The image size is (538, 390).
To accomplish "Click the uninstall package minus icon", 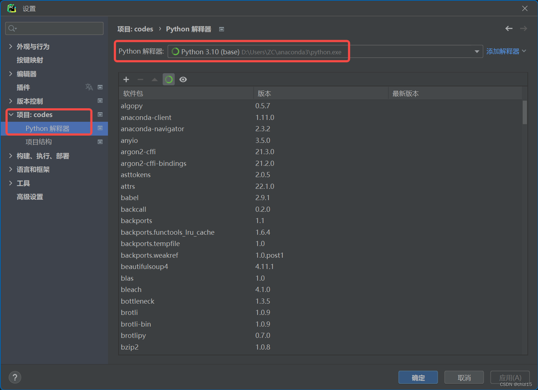I will [x=140, y=79].
